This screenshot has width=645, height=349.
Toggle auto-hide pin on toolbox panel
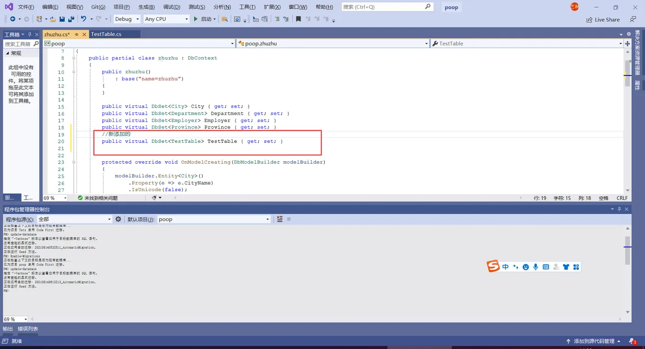29,34
